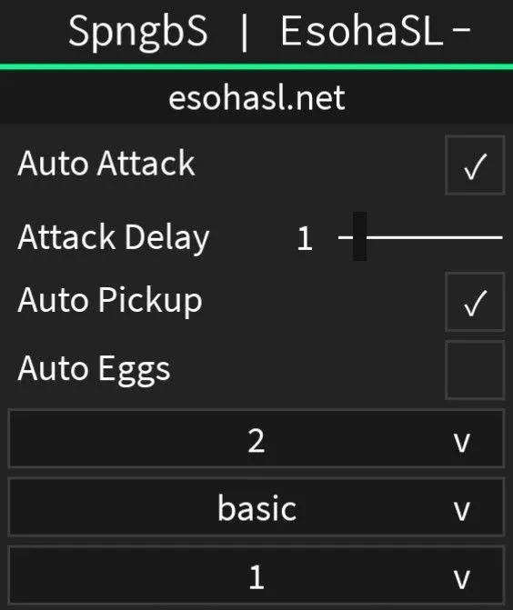The width and height of the screenshot is (513, 610).
Task: Expand the 'basic' dropdown list
Action: [256, 507]
